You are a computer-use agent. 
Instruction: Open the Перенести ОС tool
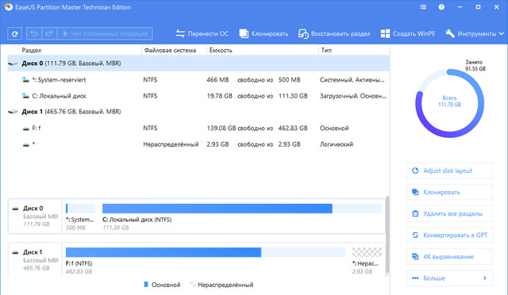click(x=202, y=33)
